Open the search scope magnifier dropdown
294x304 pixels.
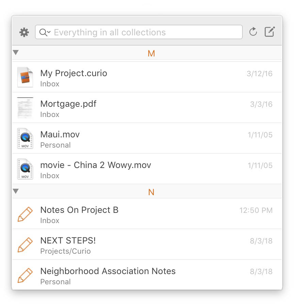point(45,33)
